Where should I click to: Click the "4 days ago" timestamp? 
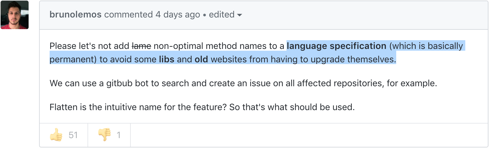[x=178, y=15]
